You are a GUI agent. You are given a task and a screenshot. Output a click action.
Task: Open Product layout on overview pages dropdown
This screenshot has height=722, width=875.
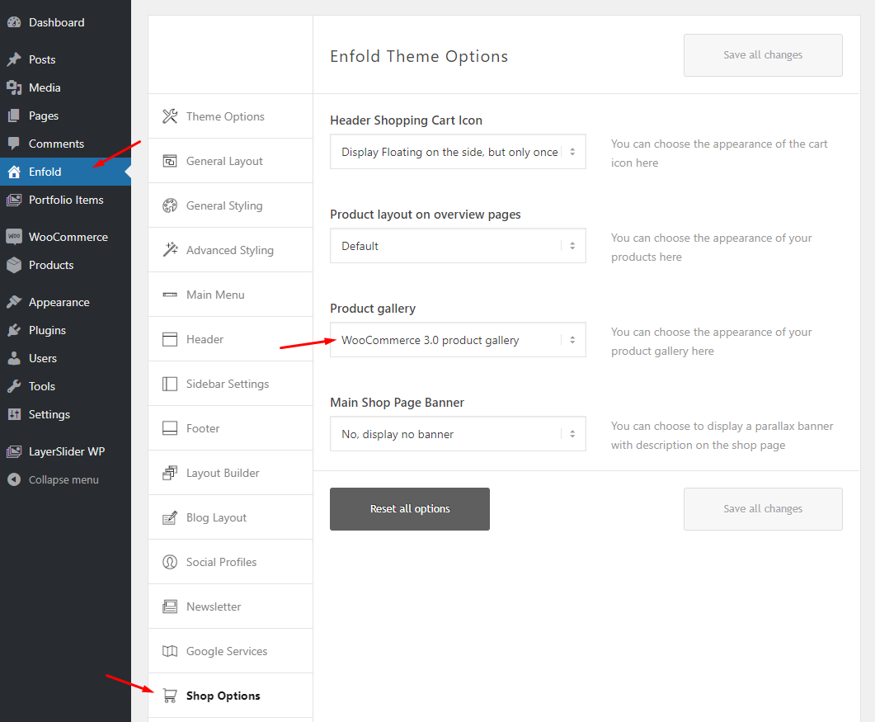point(458,246)
